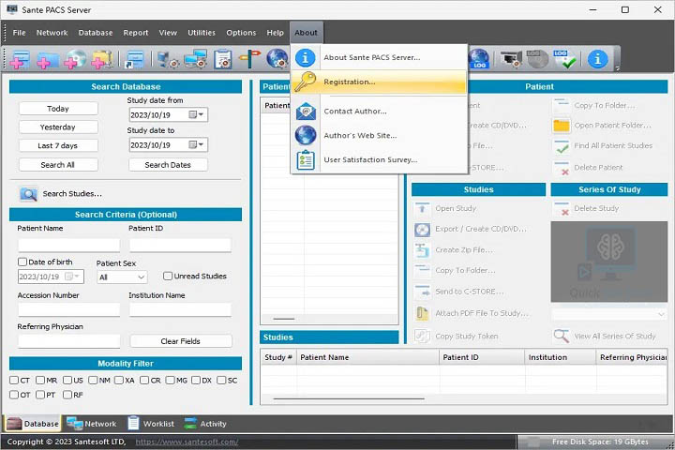The image size is (675, 450).
Task: Open the Date of birth date dropdown
Action: point(73,277)
